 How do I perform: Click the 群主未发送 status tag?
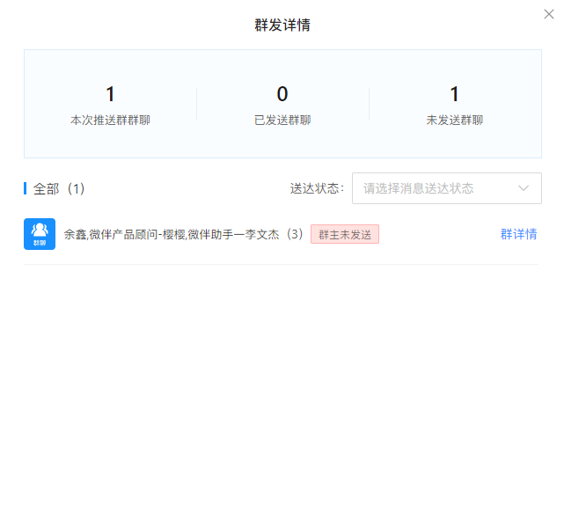345,235
